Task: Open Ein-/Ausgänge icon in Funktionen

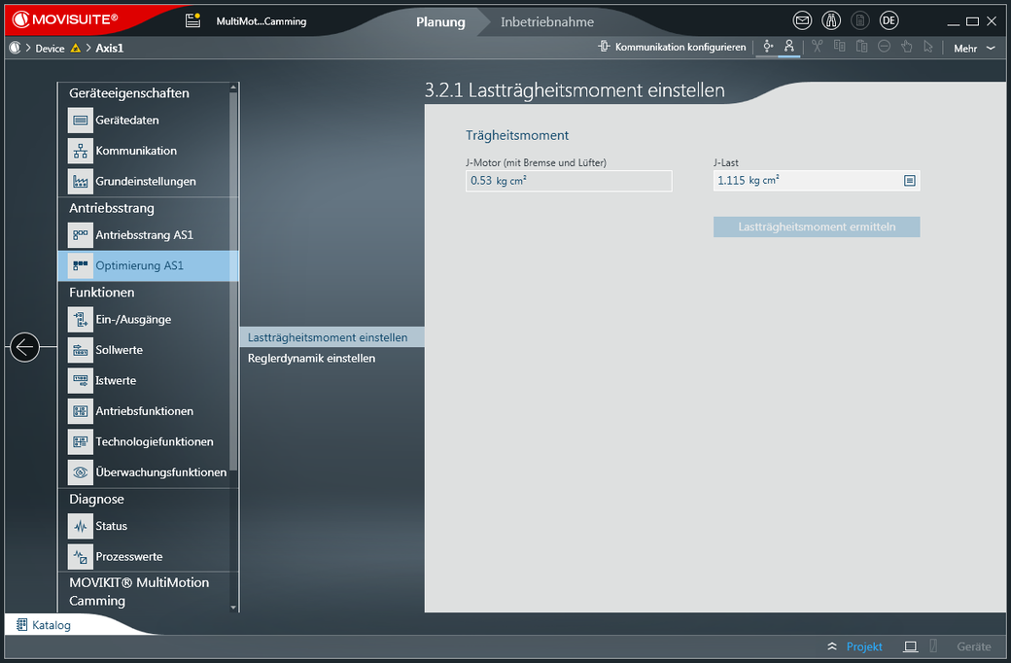Action: tap(81, 320)
